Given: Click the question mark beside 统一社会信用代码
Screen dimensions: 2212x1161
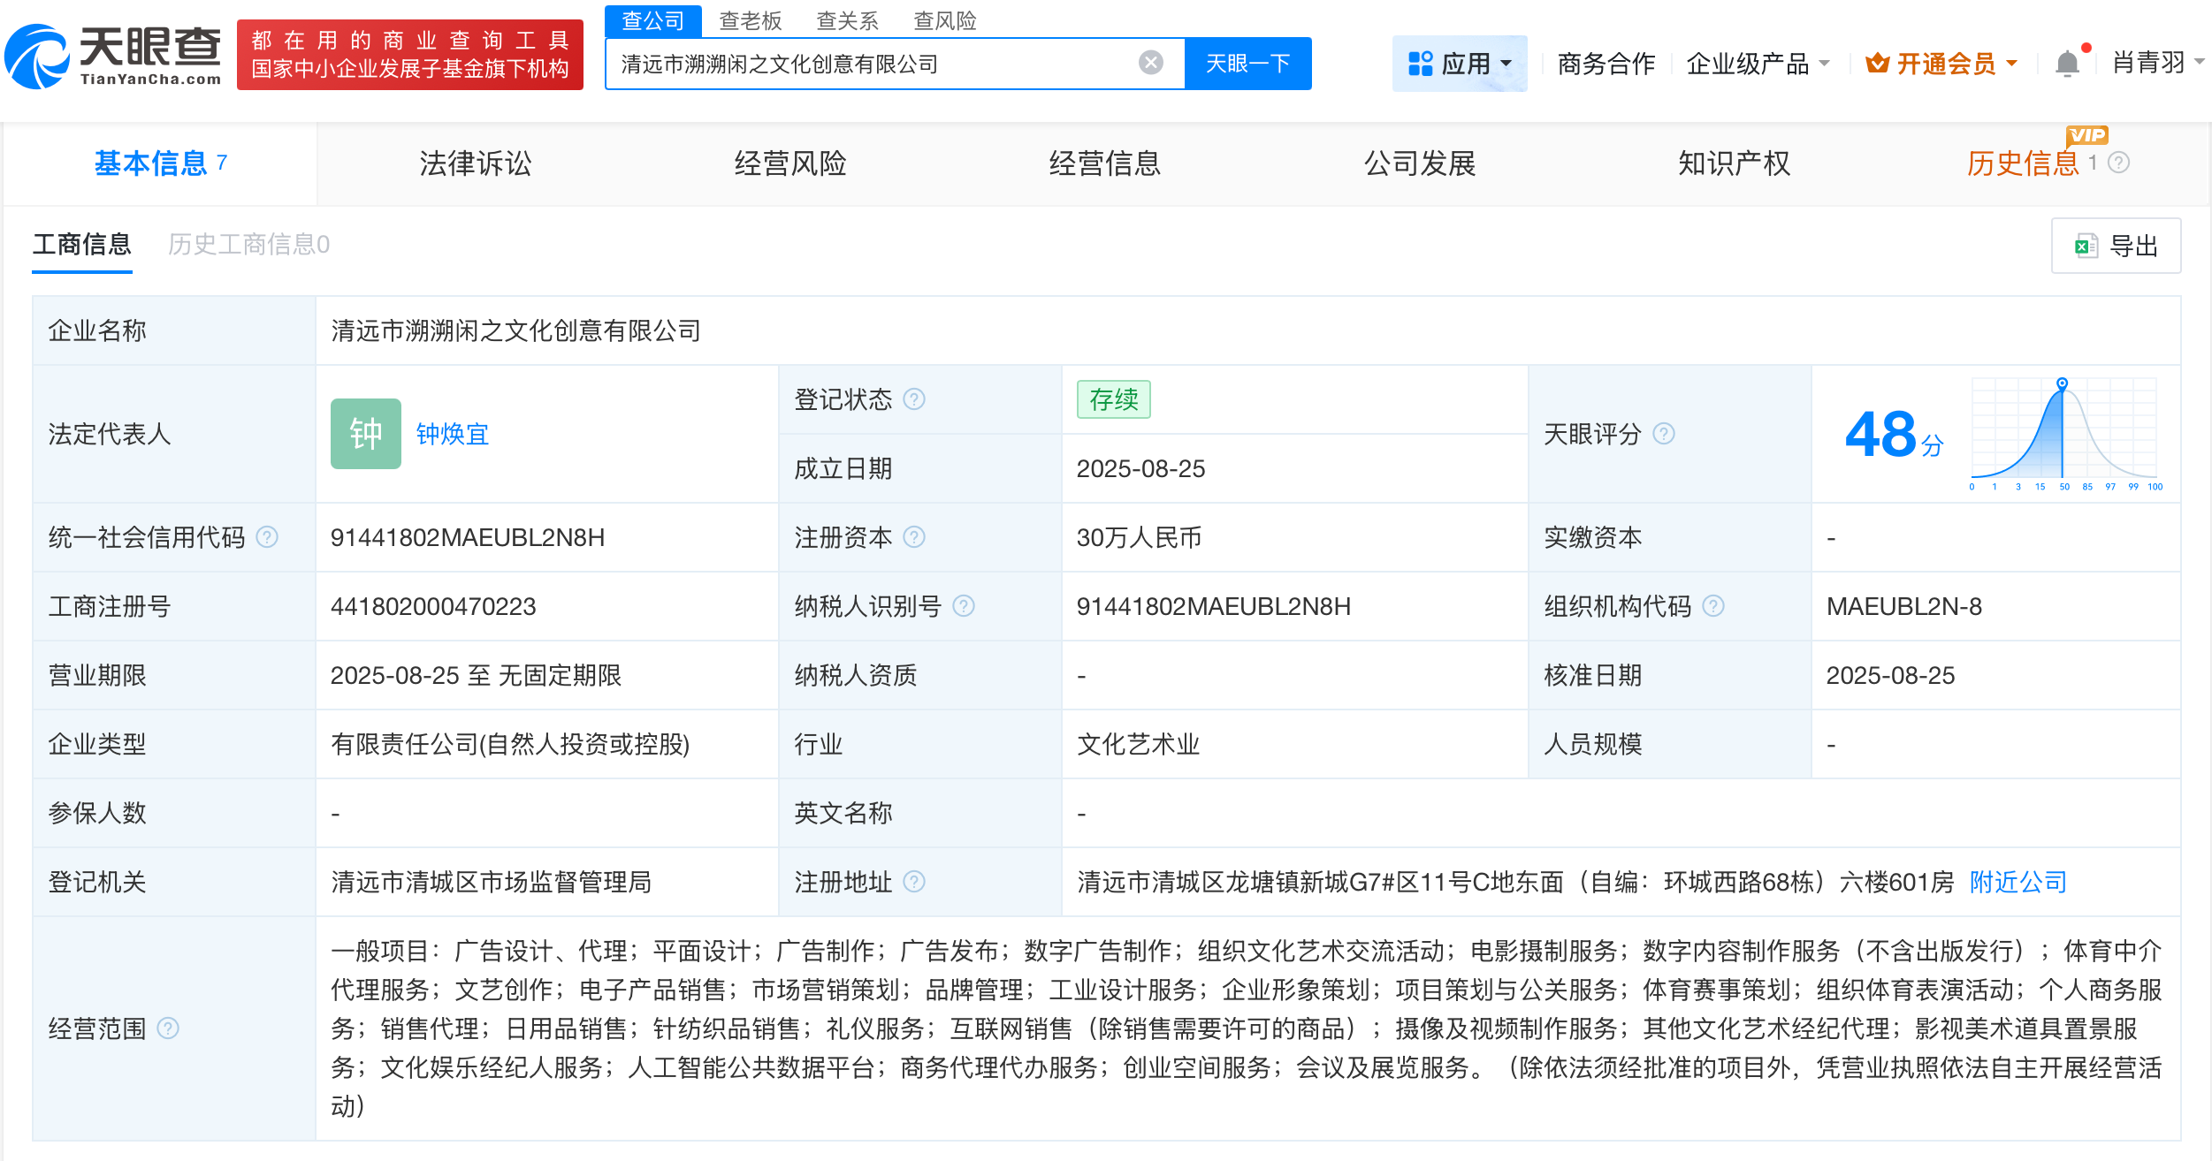Looking at the screenshot, I should point(267,536).
